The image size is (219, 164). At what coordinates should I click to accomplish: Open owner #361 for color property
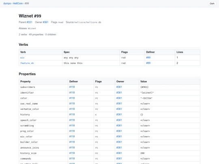pos(119,98)
